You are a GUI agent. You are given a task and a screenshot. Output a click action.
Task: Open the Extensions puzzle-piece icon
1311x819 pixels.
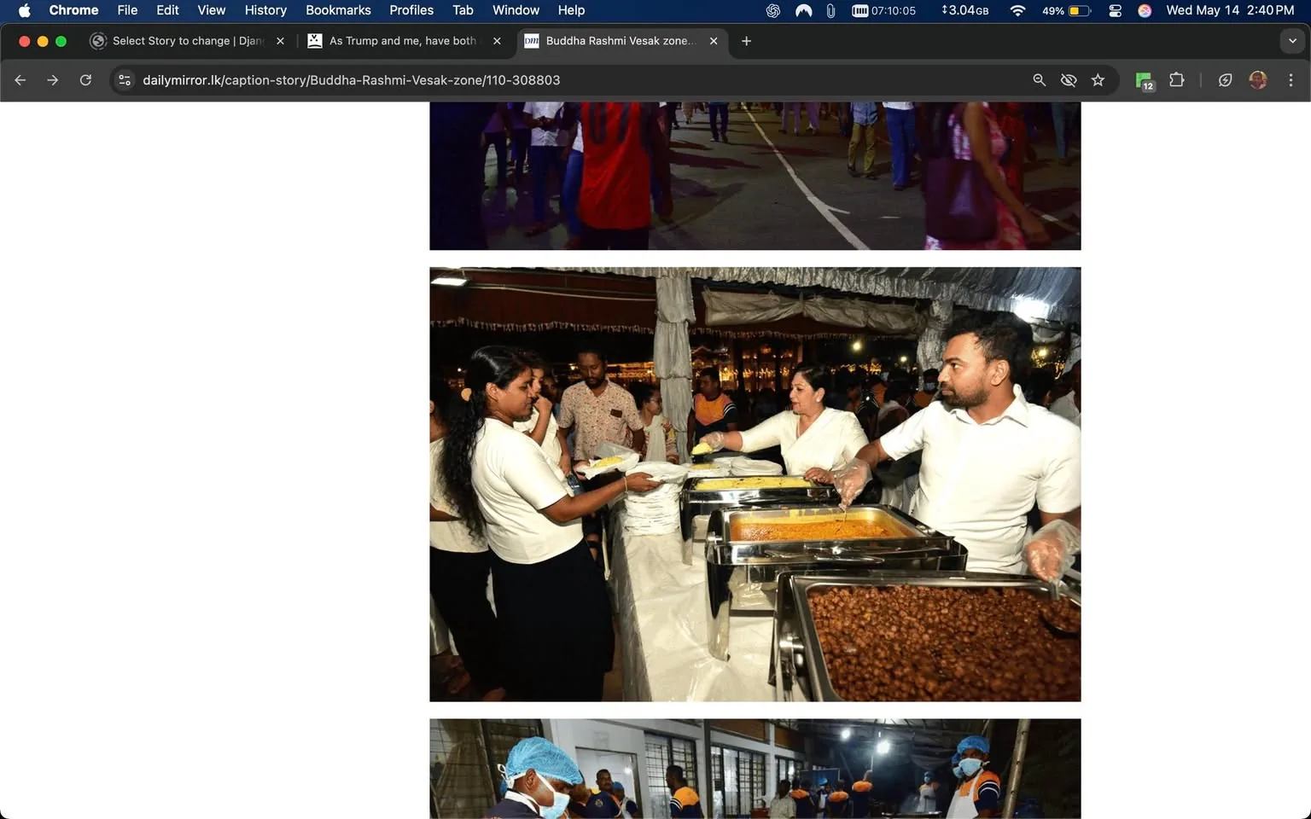tap(1176, 79)
